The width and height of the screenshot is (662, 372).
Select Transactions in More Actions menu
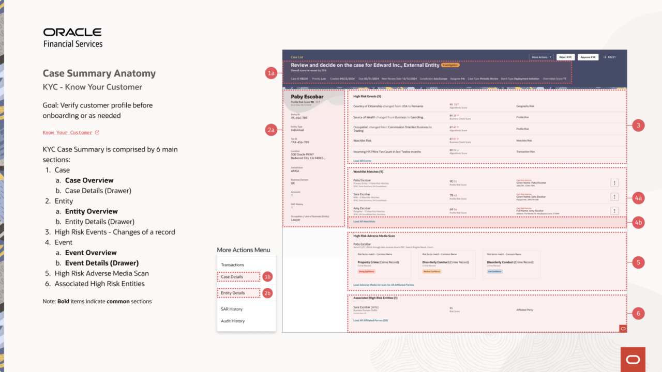coord(232,265)
